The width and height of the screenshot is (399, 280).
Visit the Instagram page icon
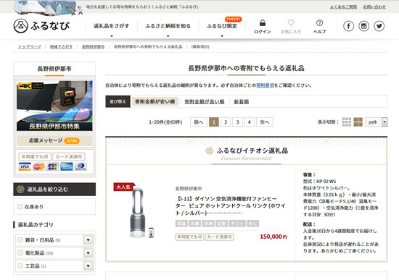pyautogui.click(x=363, y=26)
